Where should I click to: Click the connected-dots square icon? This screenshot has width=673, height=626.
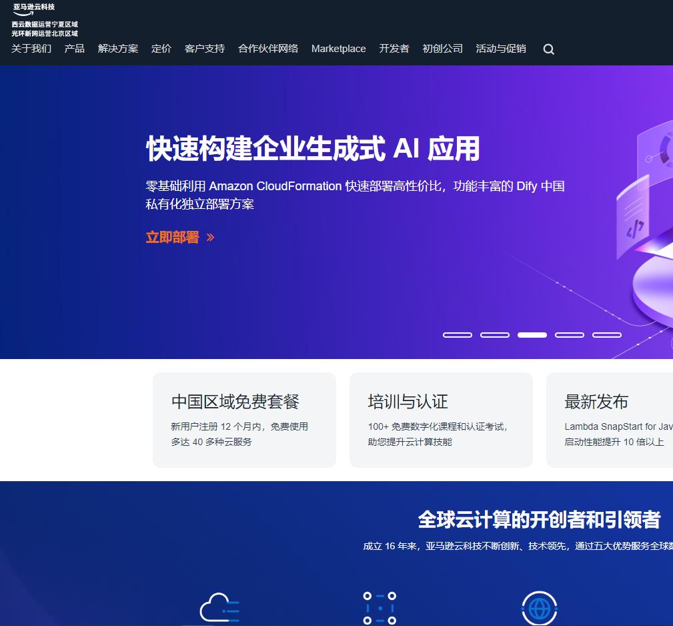[x=380, y=608]
